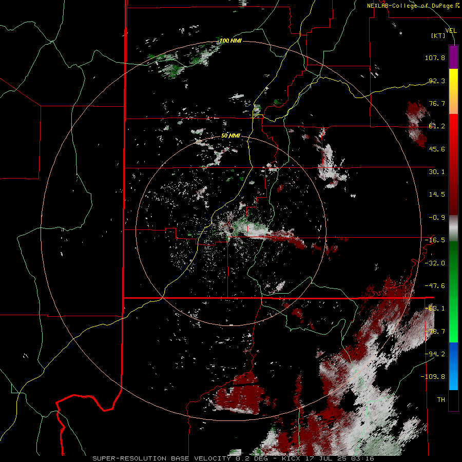Click the 92.3 velocity scale value
The height and width of the screenshot is (462, 462).
point(437,81)
